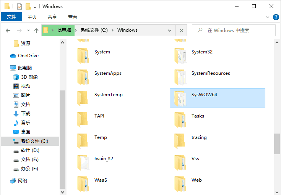Screen dimensions: 281x195
Task: Select 办公 (F:) drive in navigation pane
Action: point(29,169)
